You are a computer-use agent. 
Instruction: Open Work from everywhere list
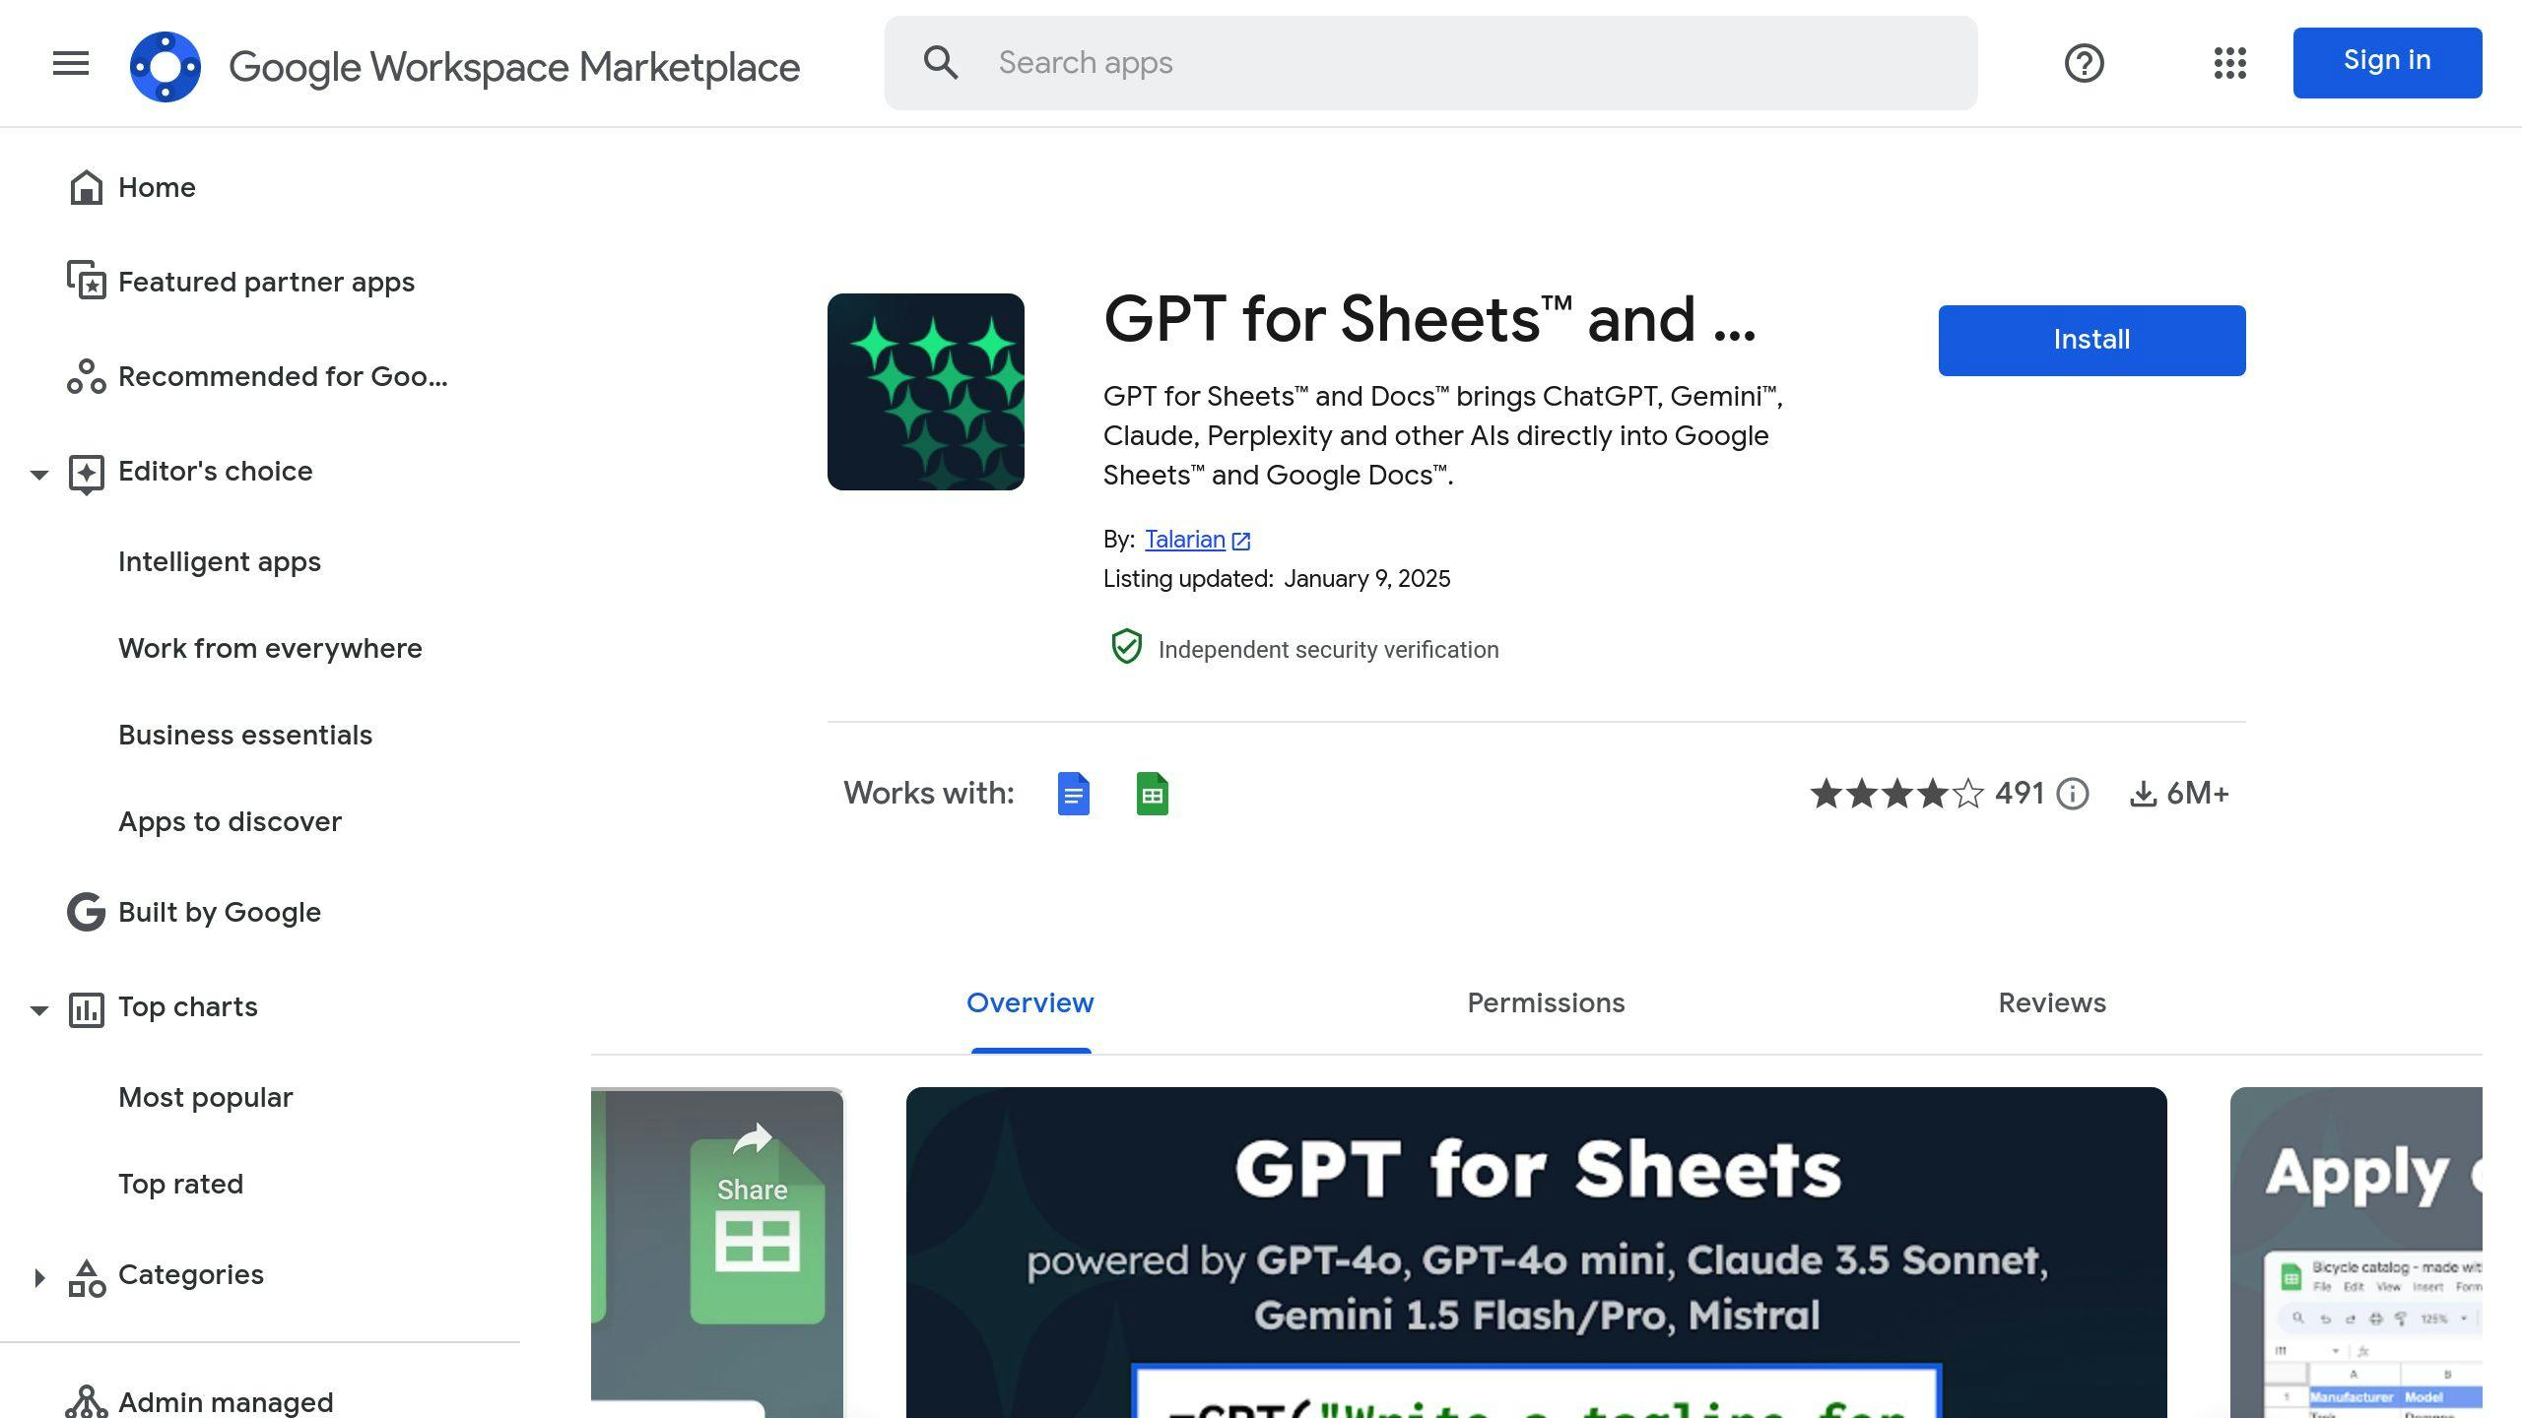(x=270, y=648)
